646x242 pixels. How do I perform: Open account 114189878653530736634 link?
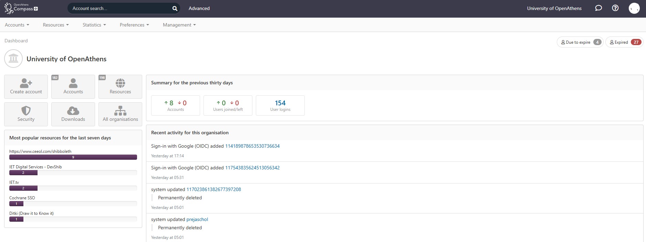click(x=252, y=146)
